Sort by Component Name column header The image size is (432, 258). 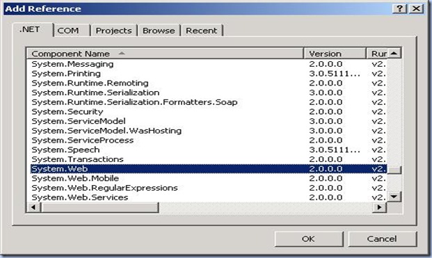point(166,54)
